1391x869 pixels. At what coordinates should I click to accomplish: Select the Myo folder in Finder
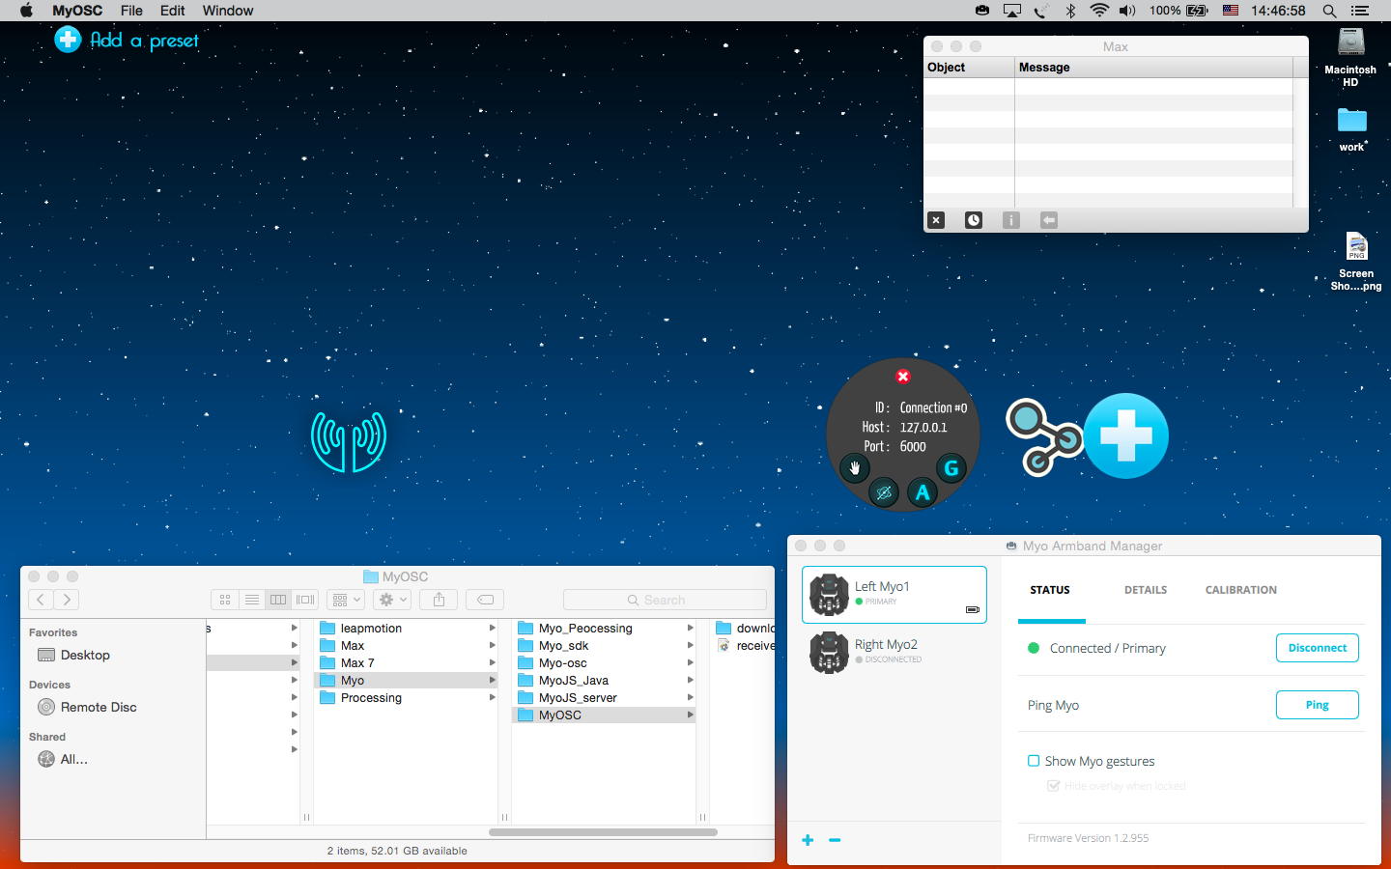(405, 681)
